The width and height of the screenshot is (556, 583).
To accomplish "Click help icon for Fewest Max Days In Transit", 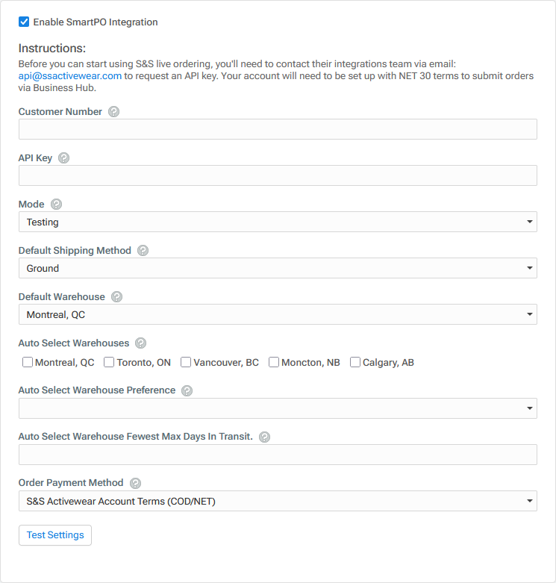I will tap(264, 437).
